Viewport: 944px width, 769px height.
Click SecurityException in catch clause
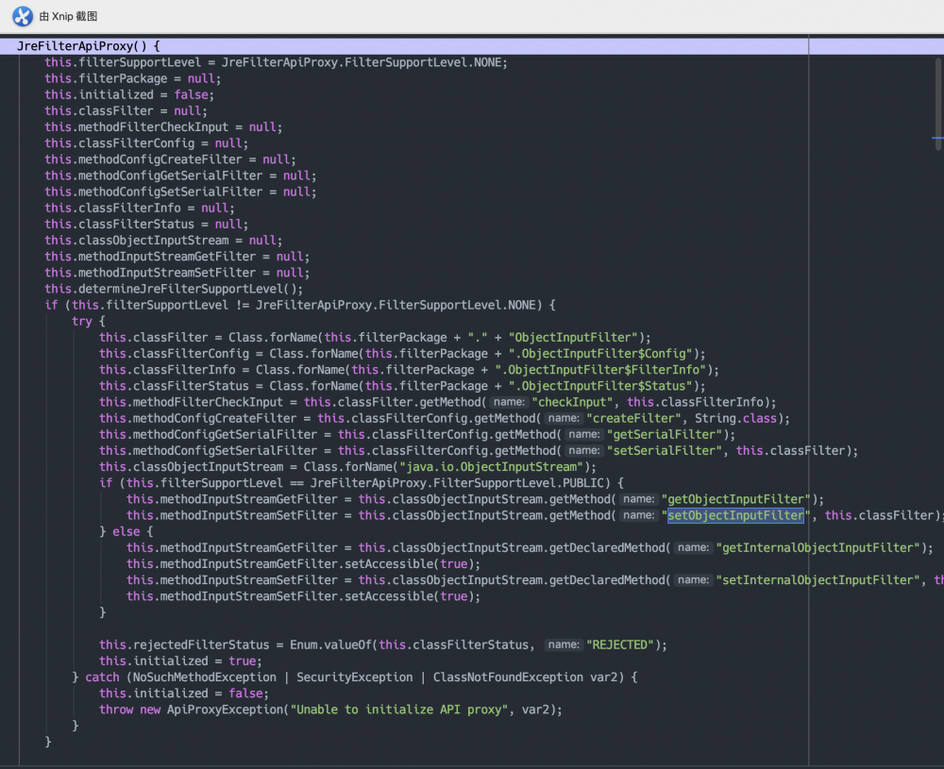coord(355,677)
